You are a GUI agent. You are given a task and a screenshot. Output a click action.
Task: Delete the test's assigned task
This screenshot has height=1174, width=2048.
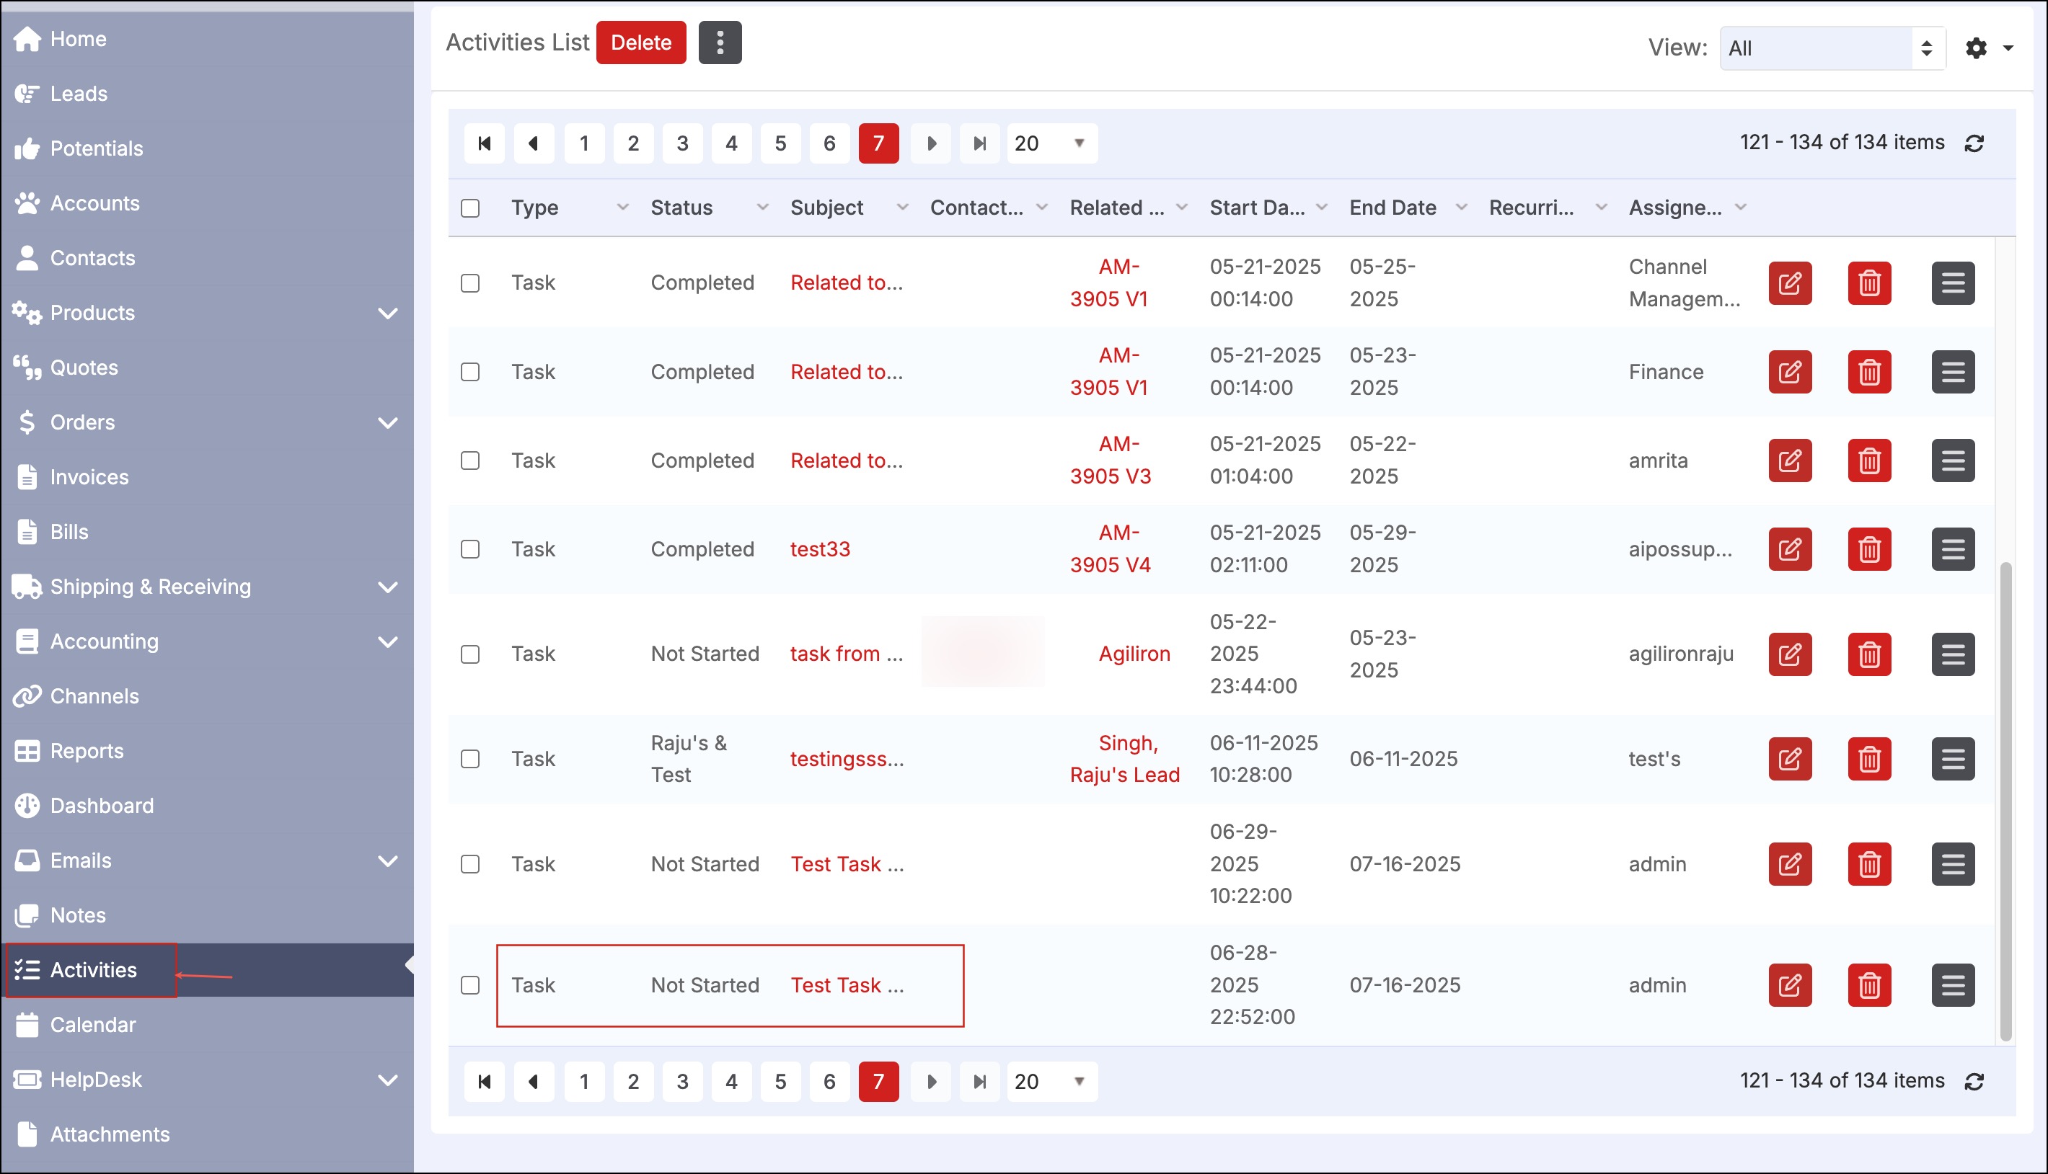pyautogui.click(x=1869, y=759)
